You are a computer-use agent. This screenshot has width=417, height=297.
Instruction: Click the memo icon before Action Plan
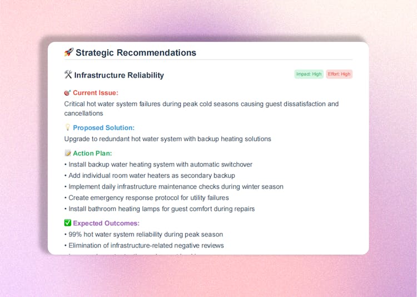pyautogui.click(x=67, y=153)
